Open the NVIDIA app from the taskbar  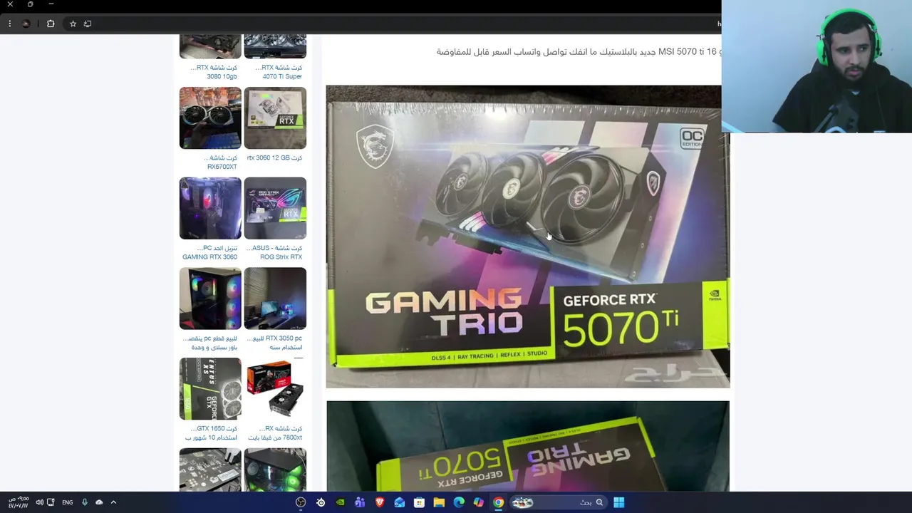(341, 502)
